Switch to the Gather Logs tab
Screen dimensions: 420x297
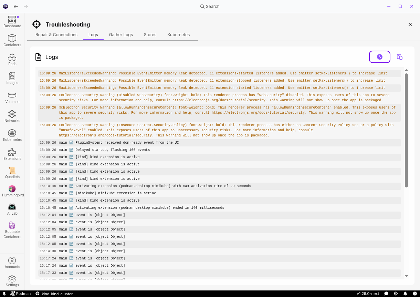point(121,35)
